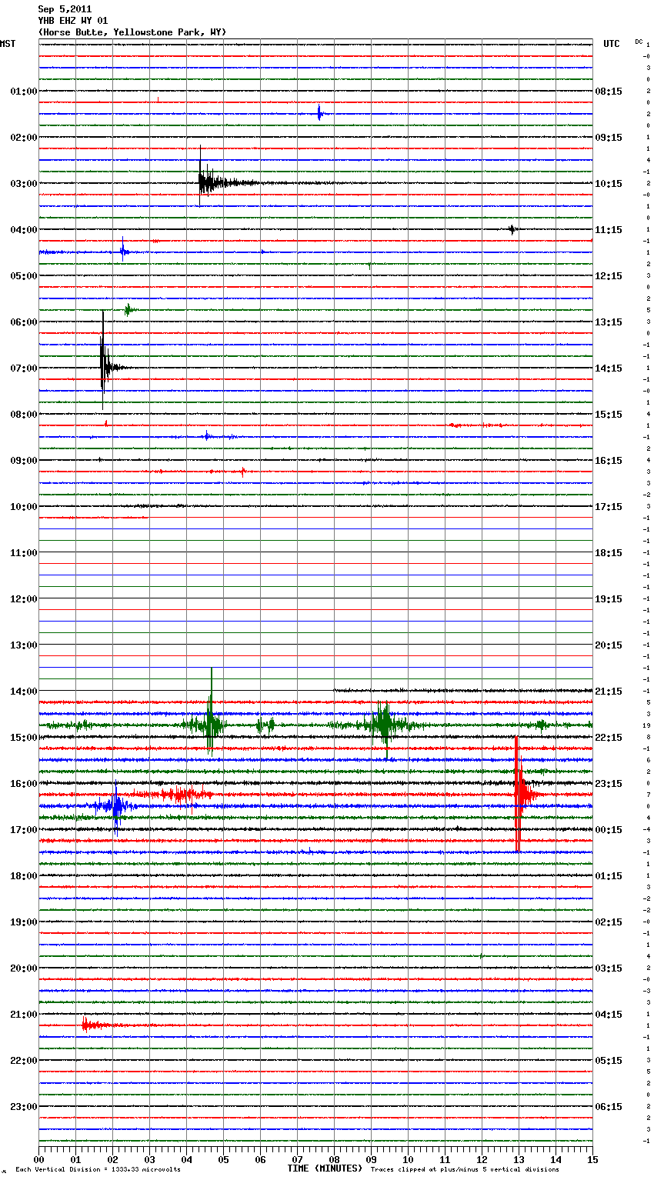Viewport: 654px width, 1180px height.
Task: Click the large red clipped event near 23:15 UTC
Action: click(x=523, y=794)
